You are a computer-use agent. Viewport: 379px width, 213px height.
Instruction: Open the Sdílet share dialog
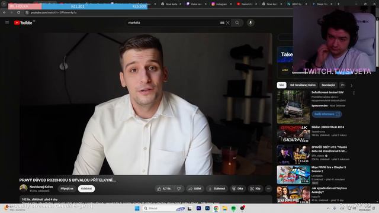click(195, 189)
